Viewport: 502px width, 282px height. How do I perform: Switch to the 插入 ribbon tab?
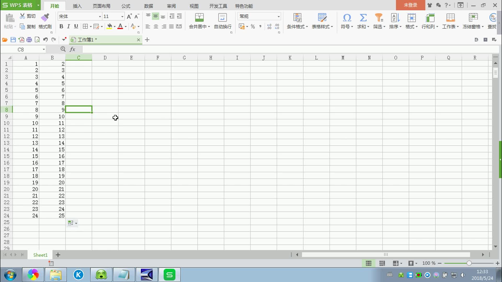pyautogui.click(x=77, y=6)
